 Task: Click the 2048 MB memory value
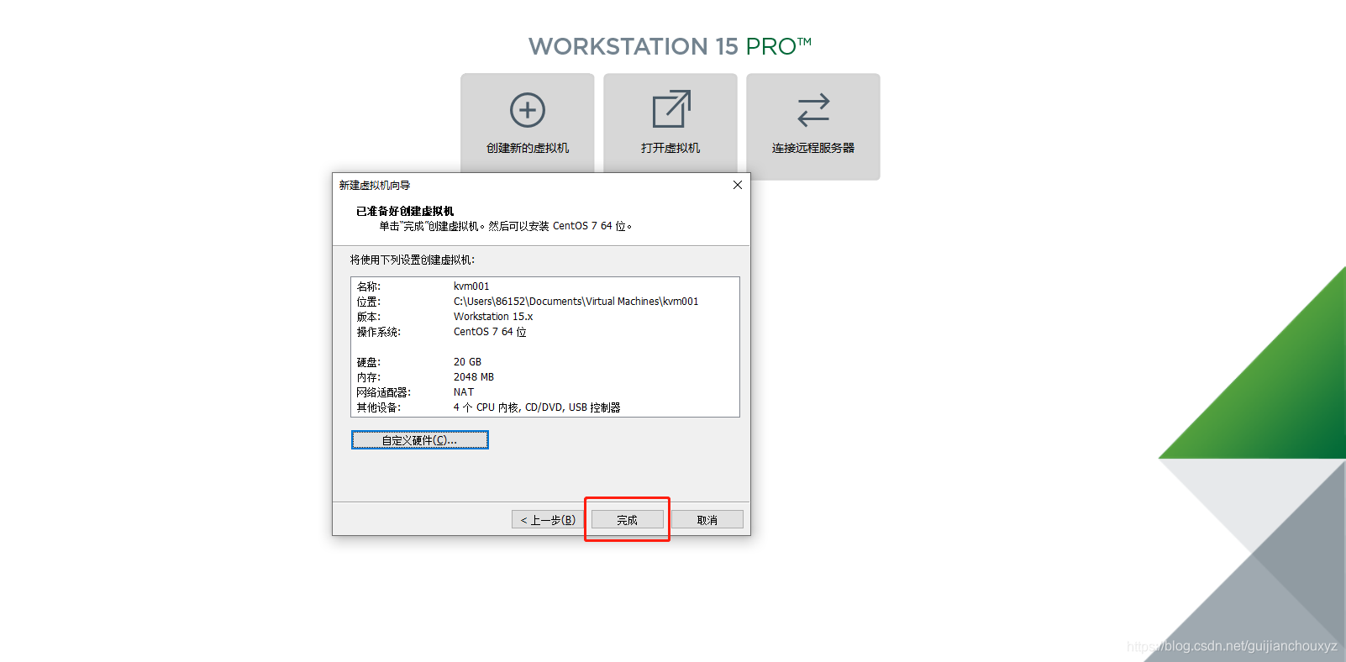click(474, 377)
